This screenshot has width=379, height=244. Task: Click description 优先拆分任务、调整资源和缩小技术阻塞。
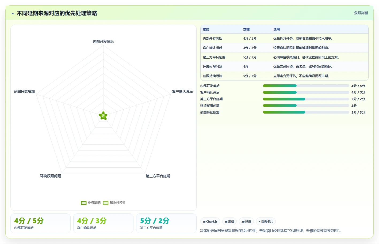pyautogui.click(x=303, y=39)
